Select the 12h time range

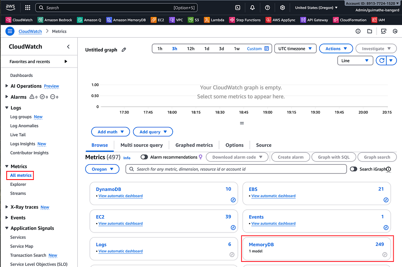point(190,48)
